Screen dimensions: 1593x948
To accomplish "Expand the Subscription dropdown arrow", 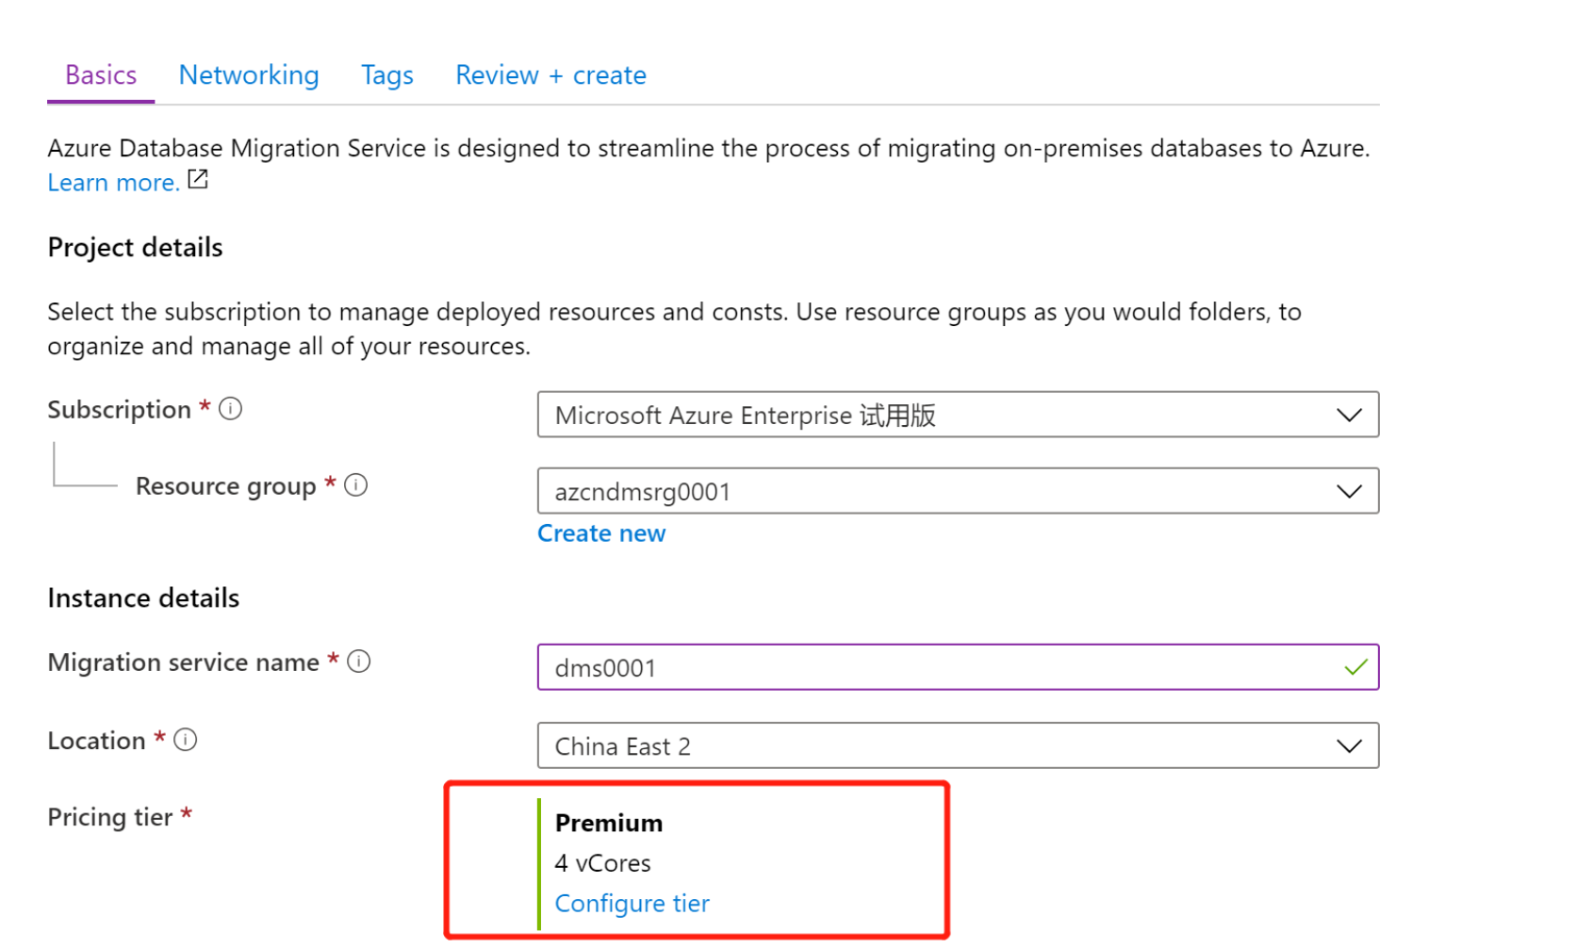I will coord(1349,415).
